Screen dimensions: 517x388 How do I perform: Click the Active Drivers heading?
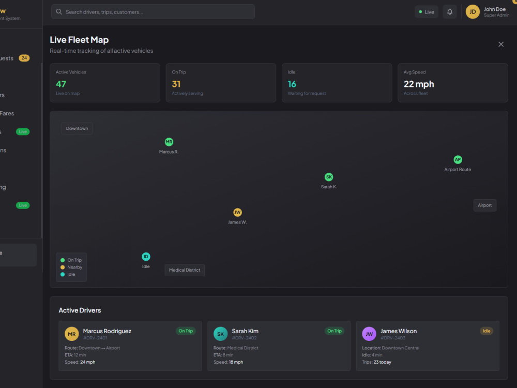80,310
